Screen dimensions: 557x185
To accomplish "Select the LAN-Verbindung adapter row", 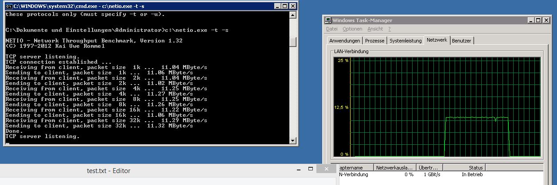I will pos(354,175).
